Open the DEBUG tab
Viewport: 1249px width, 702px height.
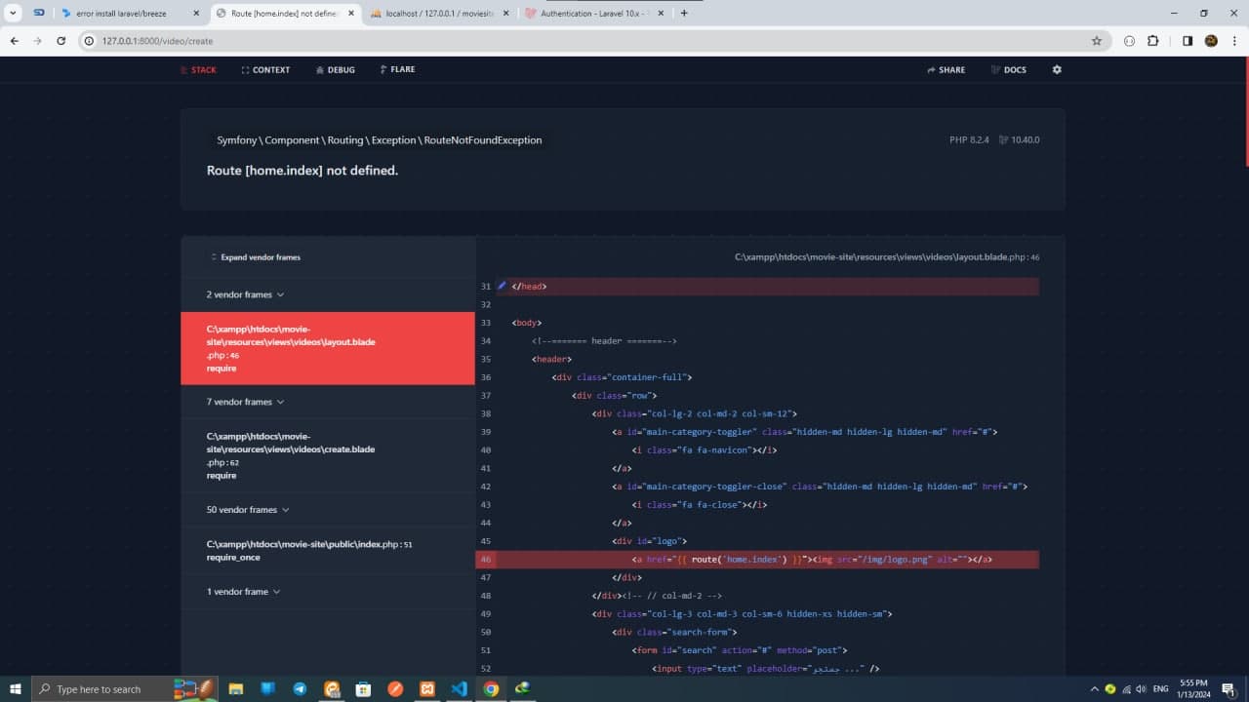pyautogui.click(x=335, y=70)
